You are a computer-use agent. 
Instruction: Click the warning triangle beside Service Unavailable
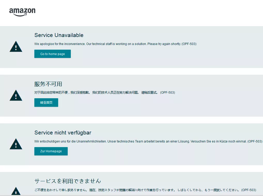16,47
